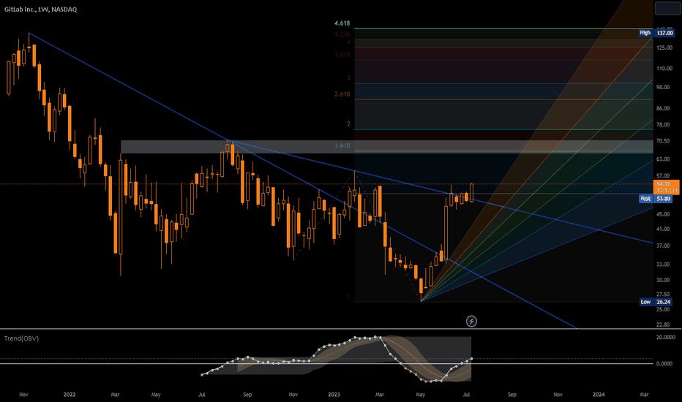Click the 30.00 price axis value

point(664,281)
